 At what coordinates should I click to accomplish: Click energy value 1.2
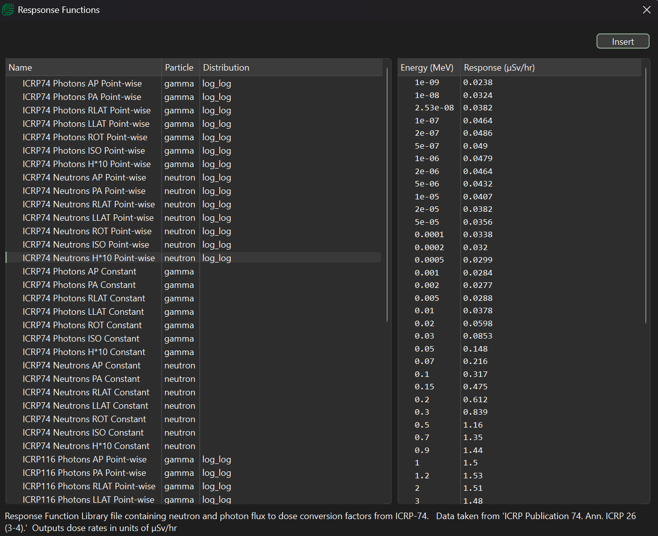point(422,476)
